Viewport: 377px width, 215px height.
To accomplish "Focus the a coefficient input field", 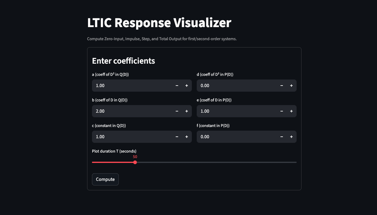I will click(x=132, y=86).
